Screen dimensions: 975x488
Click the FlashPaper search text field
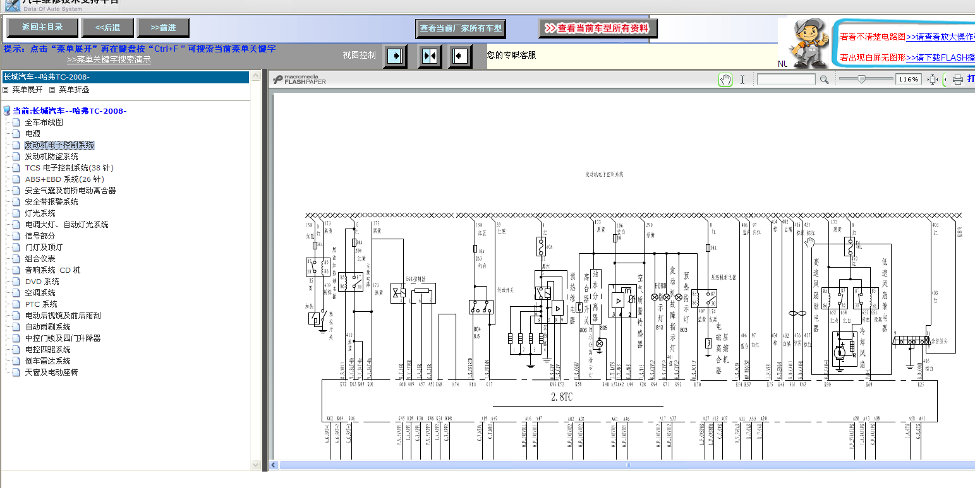click(785, 80)
